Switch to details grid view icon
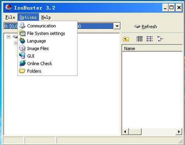Viewport: 185px width, 145px height. click(x=140, y=39)
